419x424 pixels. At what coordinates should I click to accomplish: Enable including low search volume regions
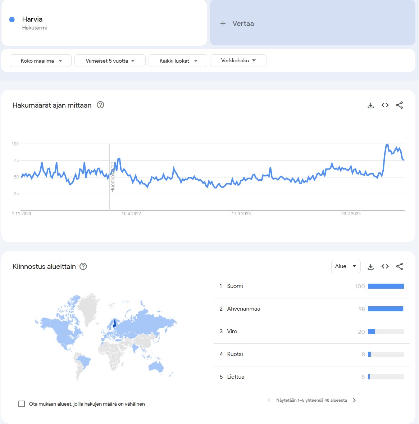(22, 404)
